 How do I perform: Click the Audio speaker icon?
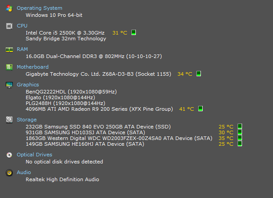click(x=9, y=173)
